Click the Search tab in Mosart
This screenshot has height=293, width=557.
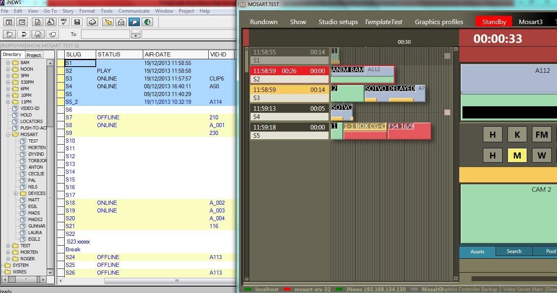click(514, 251)
